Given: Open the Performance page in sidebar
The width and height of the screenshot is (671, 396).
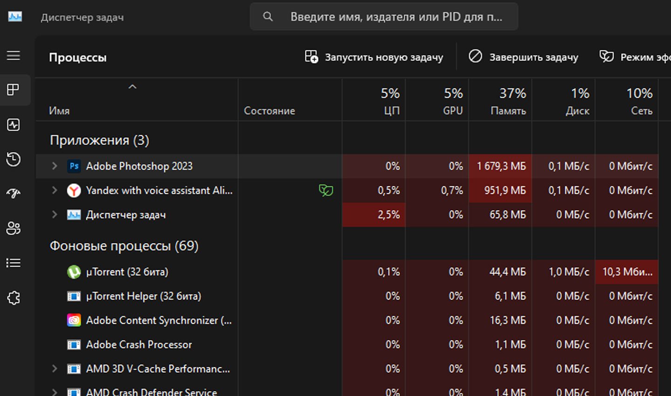Looking at the screenshot, I should click(x=14, y=124).
